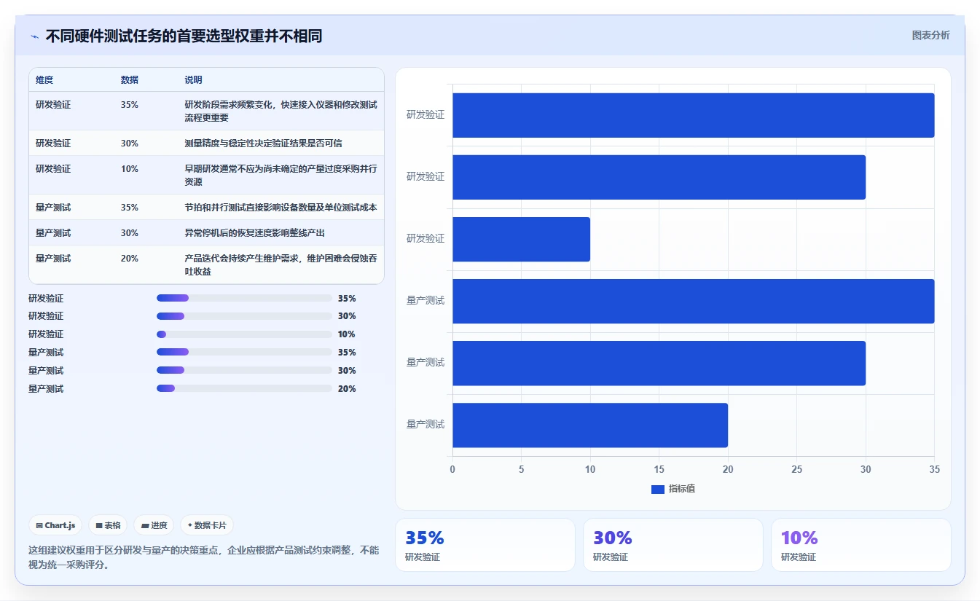
Task: Click the 10% cell in the table
Action: [130, 169]
